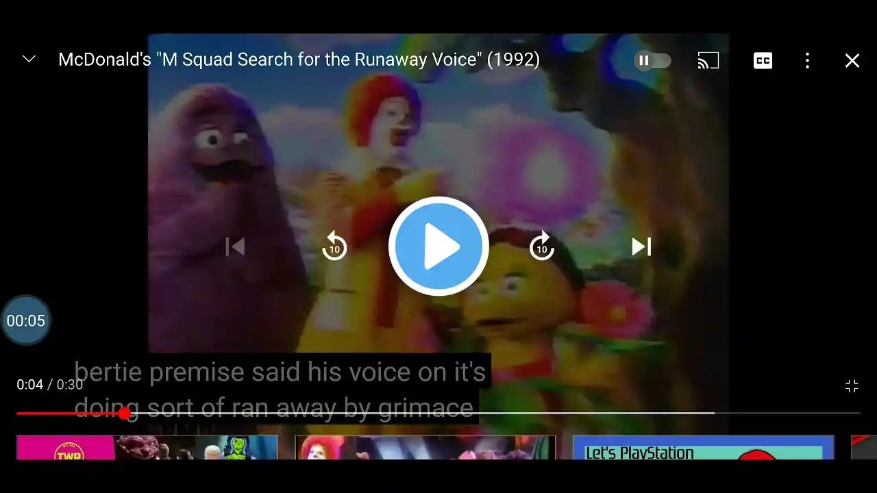The width and height of the screenshot is (877, 493).
Task: Open the Ronald McDonald suggested video thumbnail
Action: [425, 447]
